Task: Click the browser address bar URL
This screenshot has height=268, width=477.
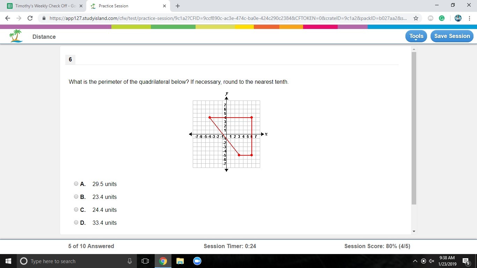Action: pyautogui.click(x=228, y=18)
